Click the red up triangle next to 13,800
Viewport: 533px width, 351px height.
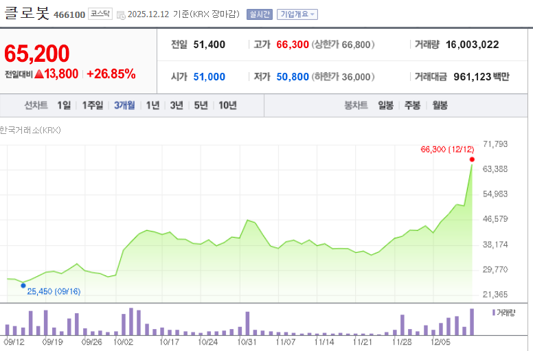[x=39, y=73]
